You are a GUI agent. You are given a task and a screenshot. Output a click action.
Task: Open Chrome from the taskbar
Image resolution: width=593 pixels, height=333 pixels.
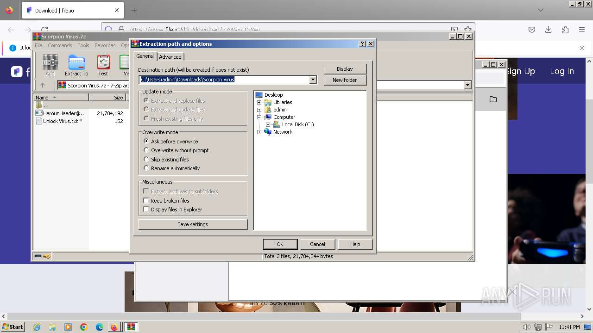pyautogui.click(x=84, y=327)
